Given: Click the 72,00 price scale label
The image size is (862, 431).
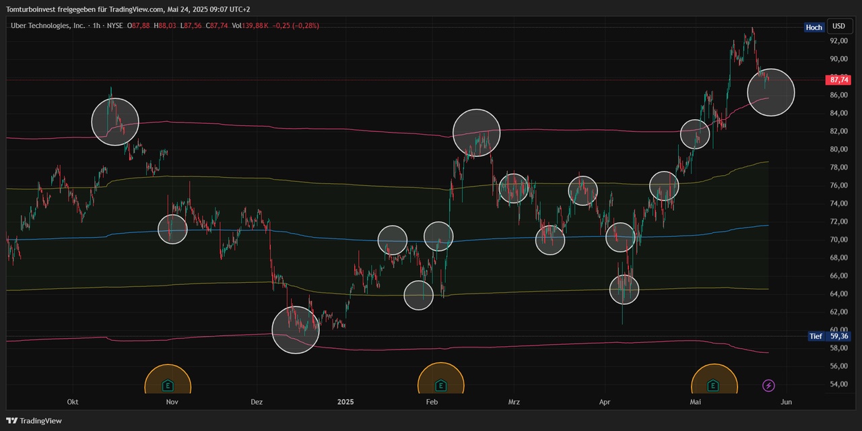Looking at the screenshot, I should point(838,221).
